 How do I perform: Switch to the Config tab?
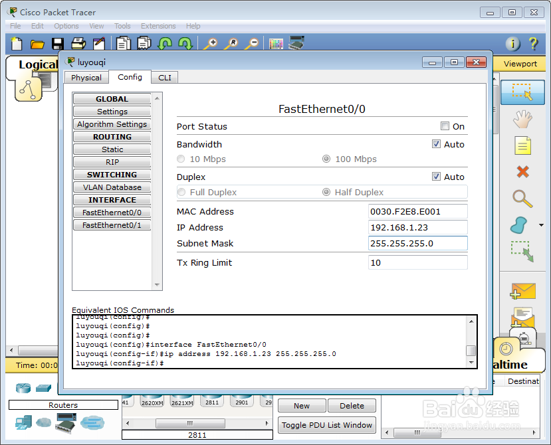(130, 77)
